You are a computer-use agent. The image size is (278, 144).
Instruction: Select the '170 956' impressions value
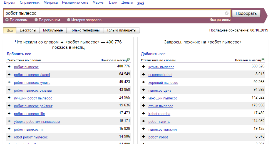[x=258, y=105]
